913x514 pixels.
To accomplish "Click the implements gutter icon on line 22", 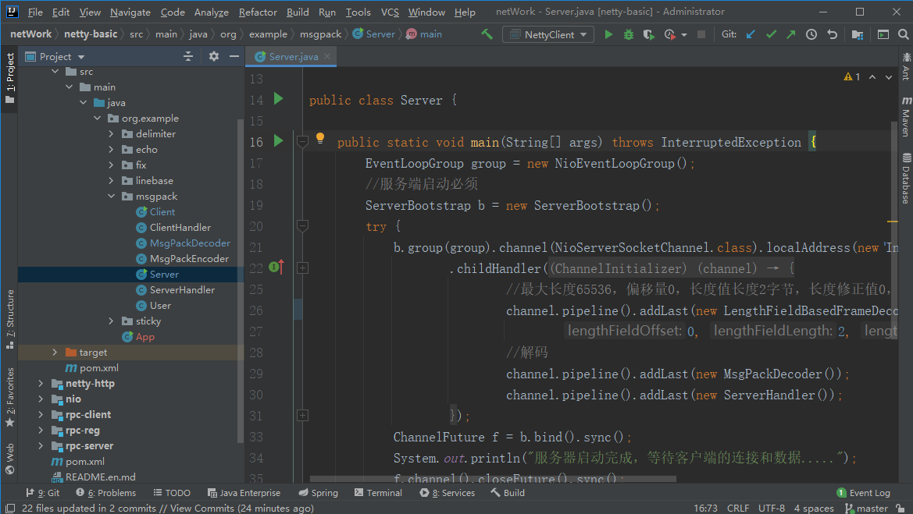I will click(x=276, y=268).
